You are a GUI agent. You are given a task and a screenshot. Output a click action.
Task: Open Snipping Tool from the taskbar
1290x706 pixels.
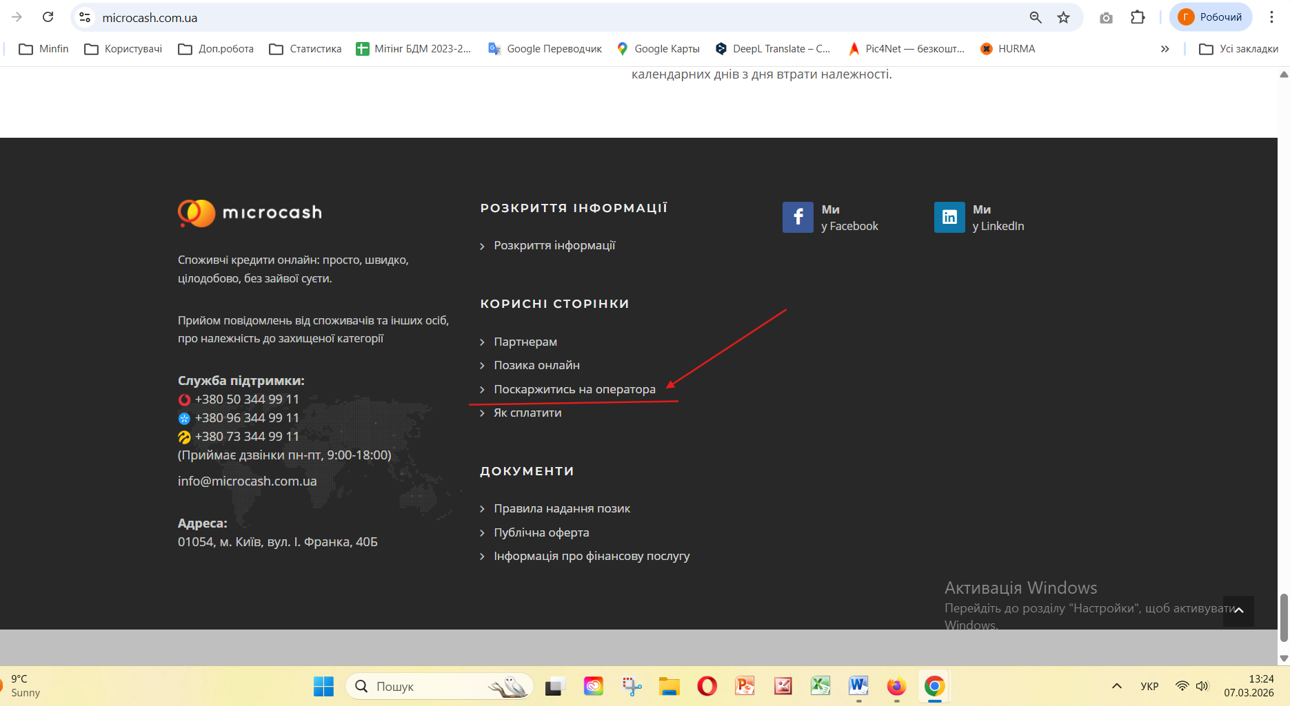[632, 686]
